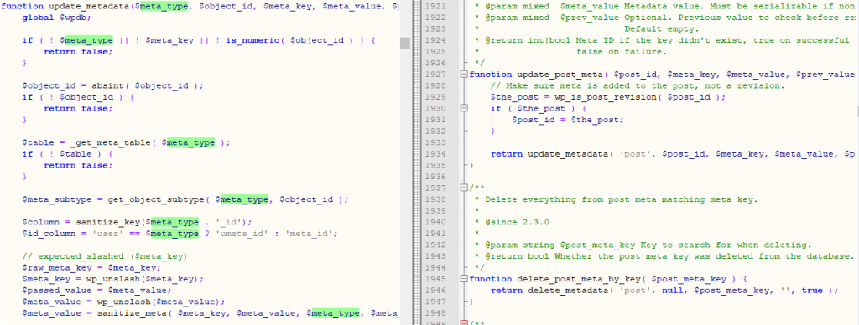Image resolution: width=859 pixels, height=325 pixels.
Task: Collapse the delete_post_meta_by_key function fold marker
Action: (465, 279)
